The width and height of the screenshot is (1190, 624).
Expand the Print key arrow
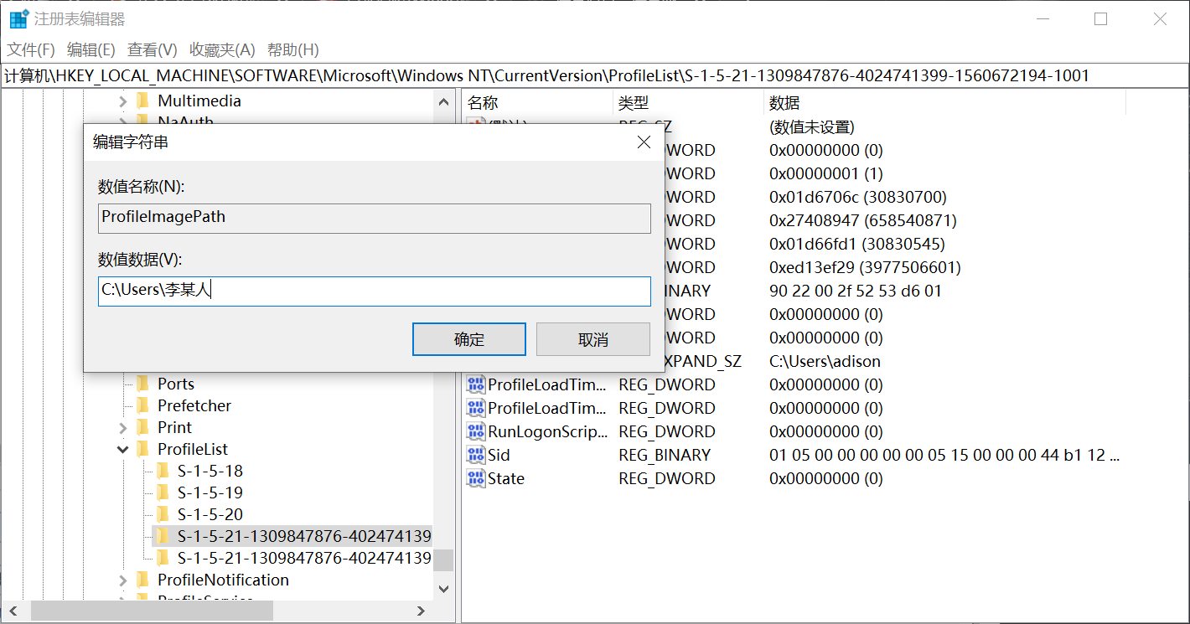pos(123,427)
